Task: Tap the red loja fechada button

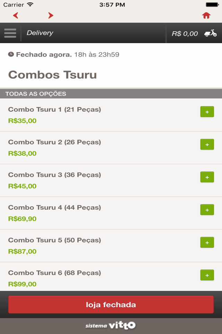Action: coord(111,305)
